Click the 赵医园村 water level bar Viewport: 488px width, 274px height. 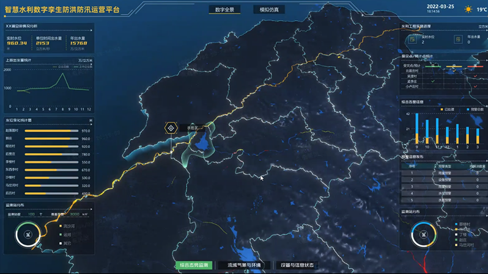[x=51, y=131]
